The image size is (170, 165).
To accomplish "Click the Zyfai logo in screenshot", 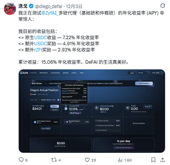I will pos(24,73).
